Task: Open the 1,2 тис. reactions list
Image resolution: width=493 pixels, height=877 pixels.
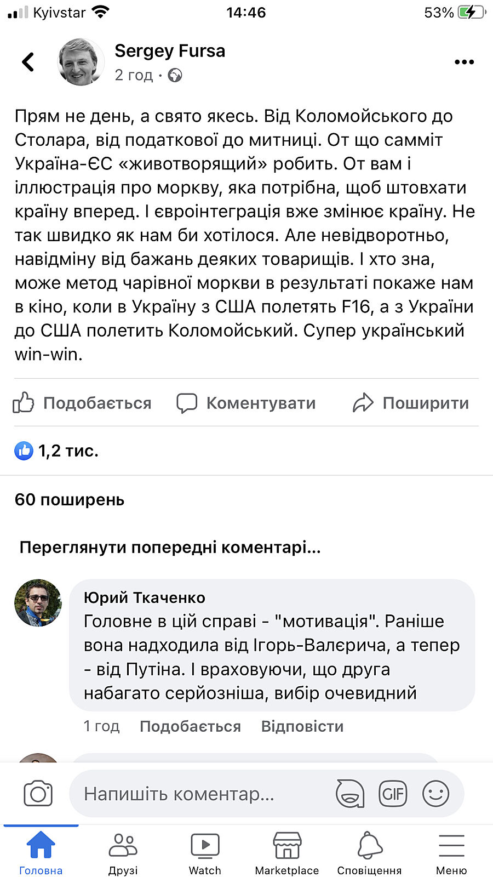Action: (x=56, y=451)
